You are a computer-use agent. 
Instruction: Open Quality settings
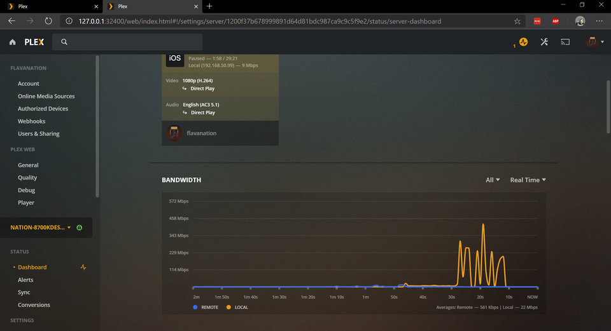point(27,177)
